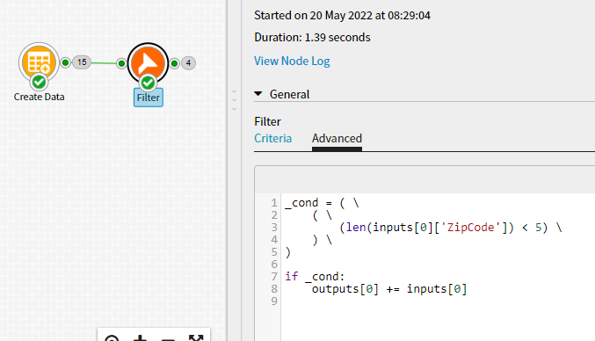
Task: Click the General section heading
Action: (289, 94)
